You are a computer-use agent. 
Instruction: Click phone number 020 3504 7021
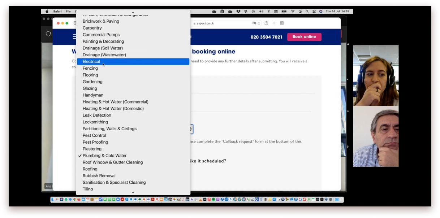pos(267,37)
